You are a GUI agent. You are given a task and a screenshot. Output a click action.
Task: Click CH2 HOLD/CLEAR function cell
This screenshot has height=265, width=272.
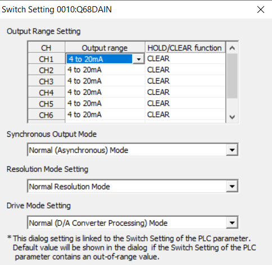[185, 70]
